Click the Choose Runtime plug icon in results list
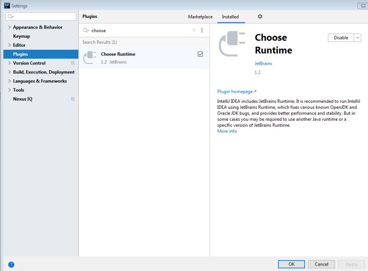This screenshot has height=271, width=368. 90,58
